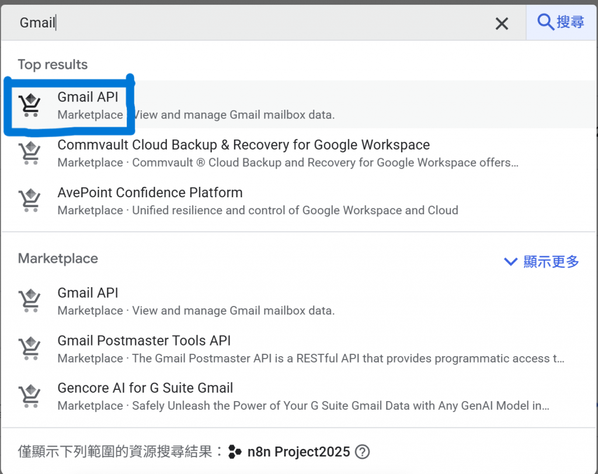
Task: Expand Marketplace results with 顯示更多
Action: [x=551, y=262]
